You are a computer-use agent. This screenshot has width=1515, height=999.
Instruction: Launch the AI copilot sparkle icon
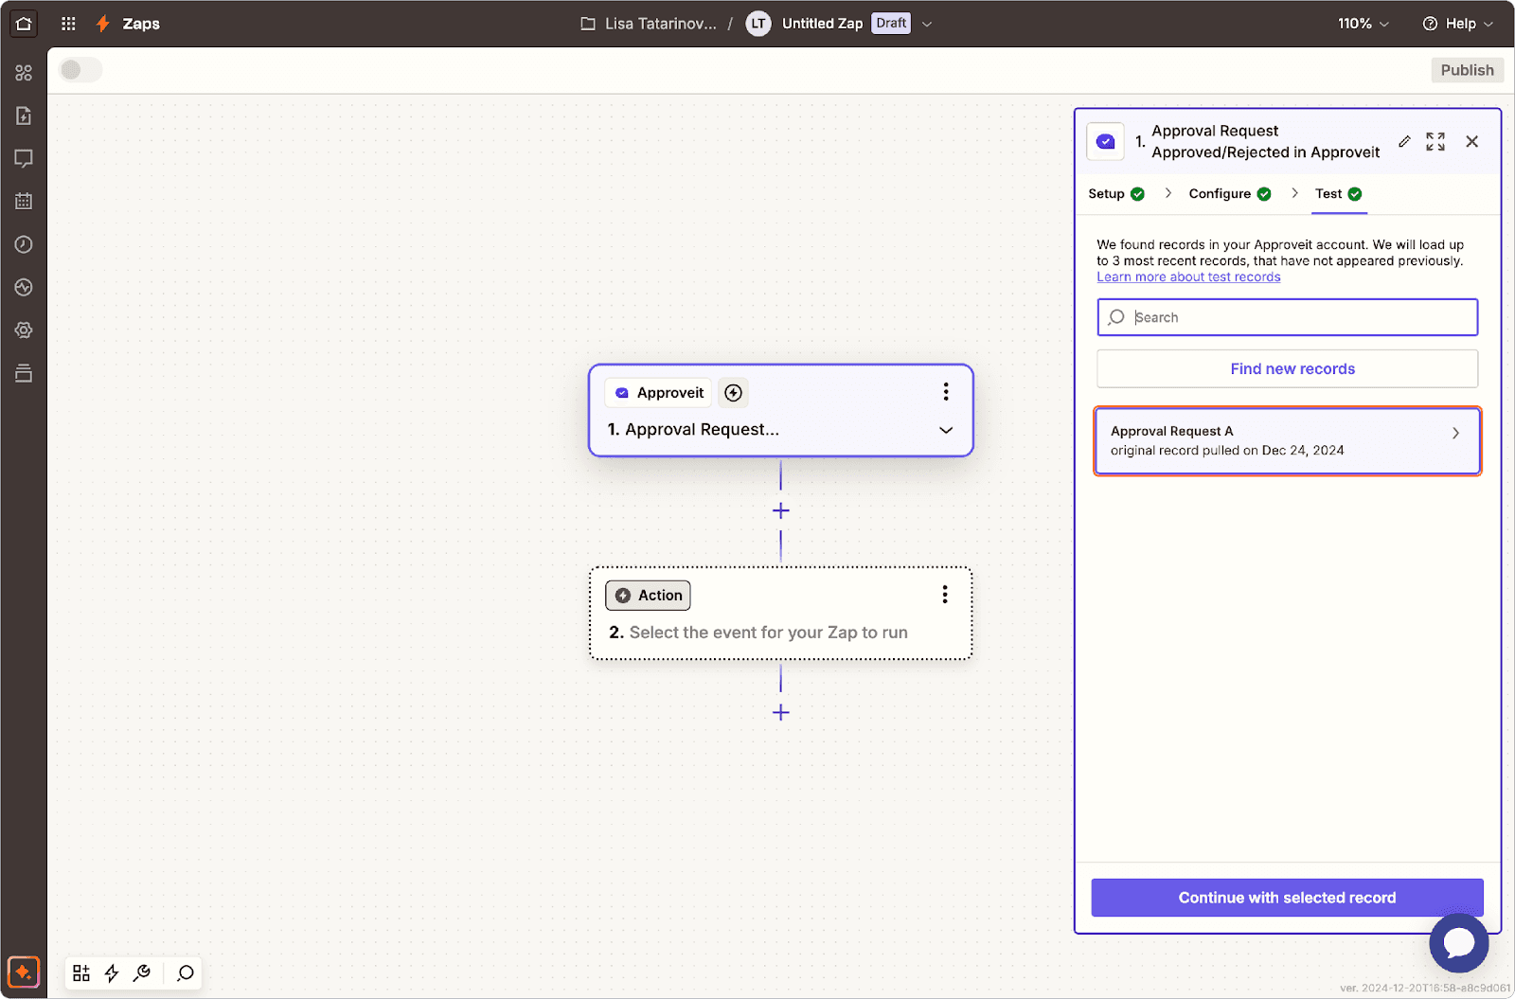pyautogui.click(x=24, y=972)
